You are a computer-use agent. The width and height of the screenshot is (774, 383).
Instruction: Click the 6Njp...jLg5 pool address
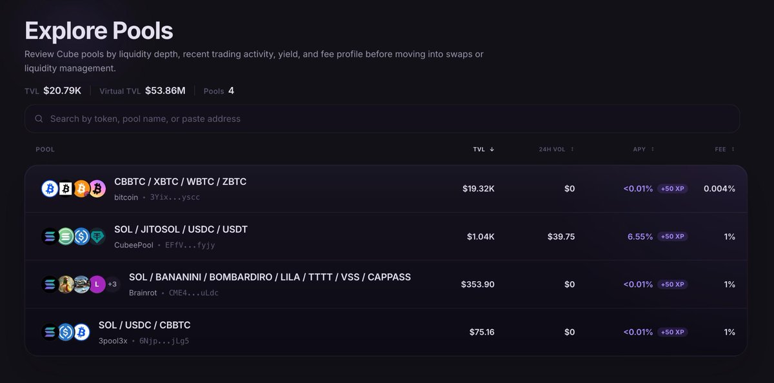tap(164, 340)
